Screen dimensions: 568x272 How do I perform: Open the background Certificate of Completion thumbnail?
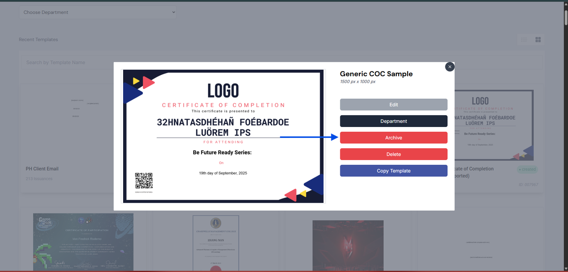click(494, 125)
